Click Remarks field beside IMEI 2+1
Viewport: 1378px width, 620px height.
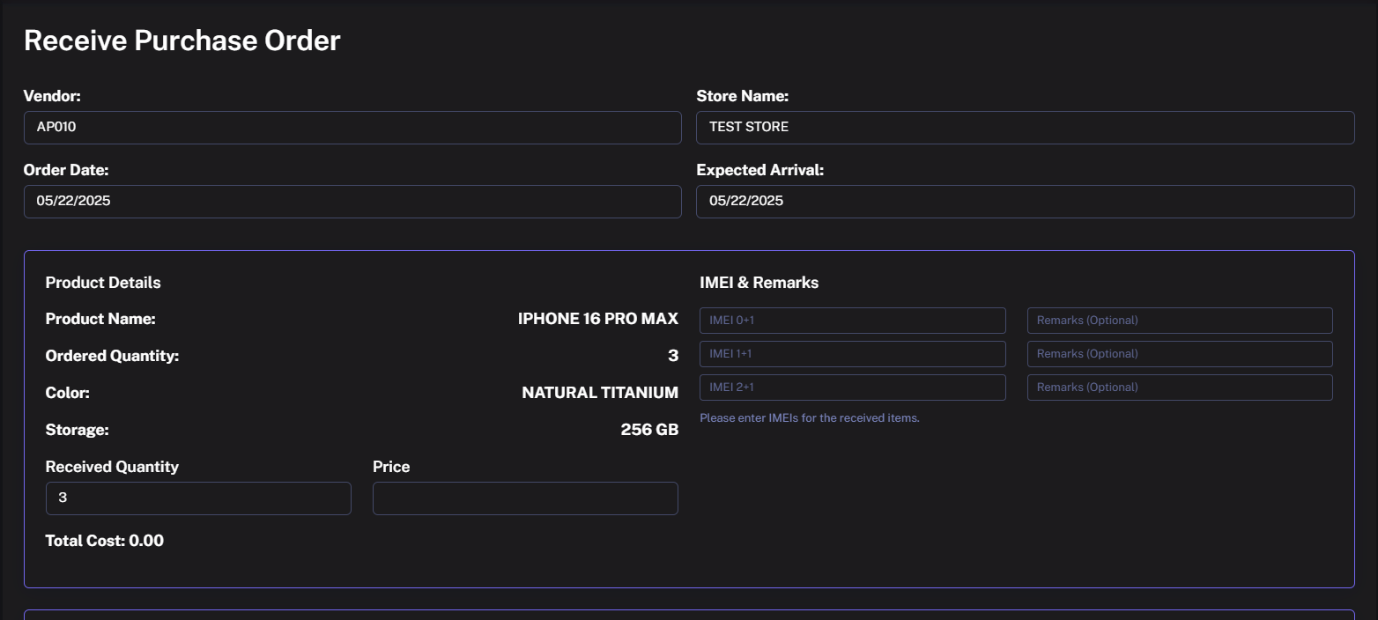pyautogui.click(x=1180, y=387)
